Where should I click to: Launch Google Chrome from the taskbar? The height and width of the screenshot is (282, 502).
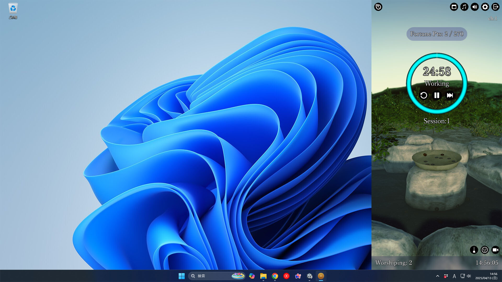pyautogui.click(x=275, y=276)
